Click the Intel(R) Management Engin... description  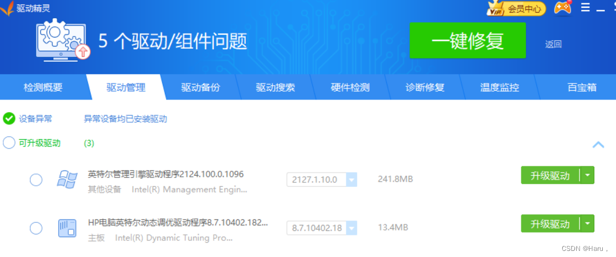coord(189,190)
